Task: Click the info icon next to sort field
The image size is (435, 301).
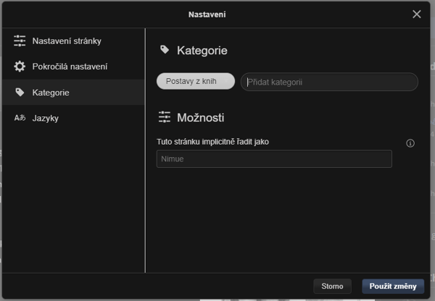Action: click(x=410, y=143)
